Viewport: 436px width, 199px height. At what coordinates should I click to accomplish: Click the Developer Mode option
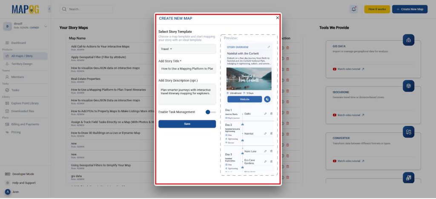(23, 174)
